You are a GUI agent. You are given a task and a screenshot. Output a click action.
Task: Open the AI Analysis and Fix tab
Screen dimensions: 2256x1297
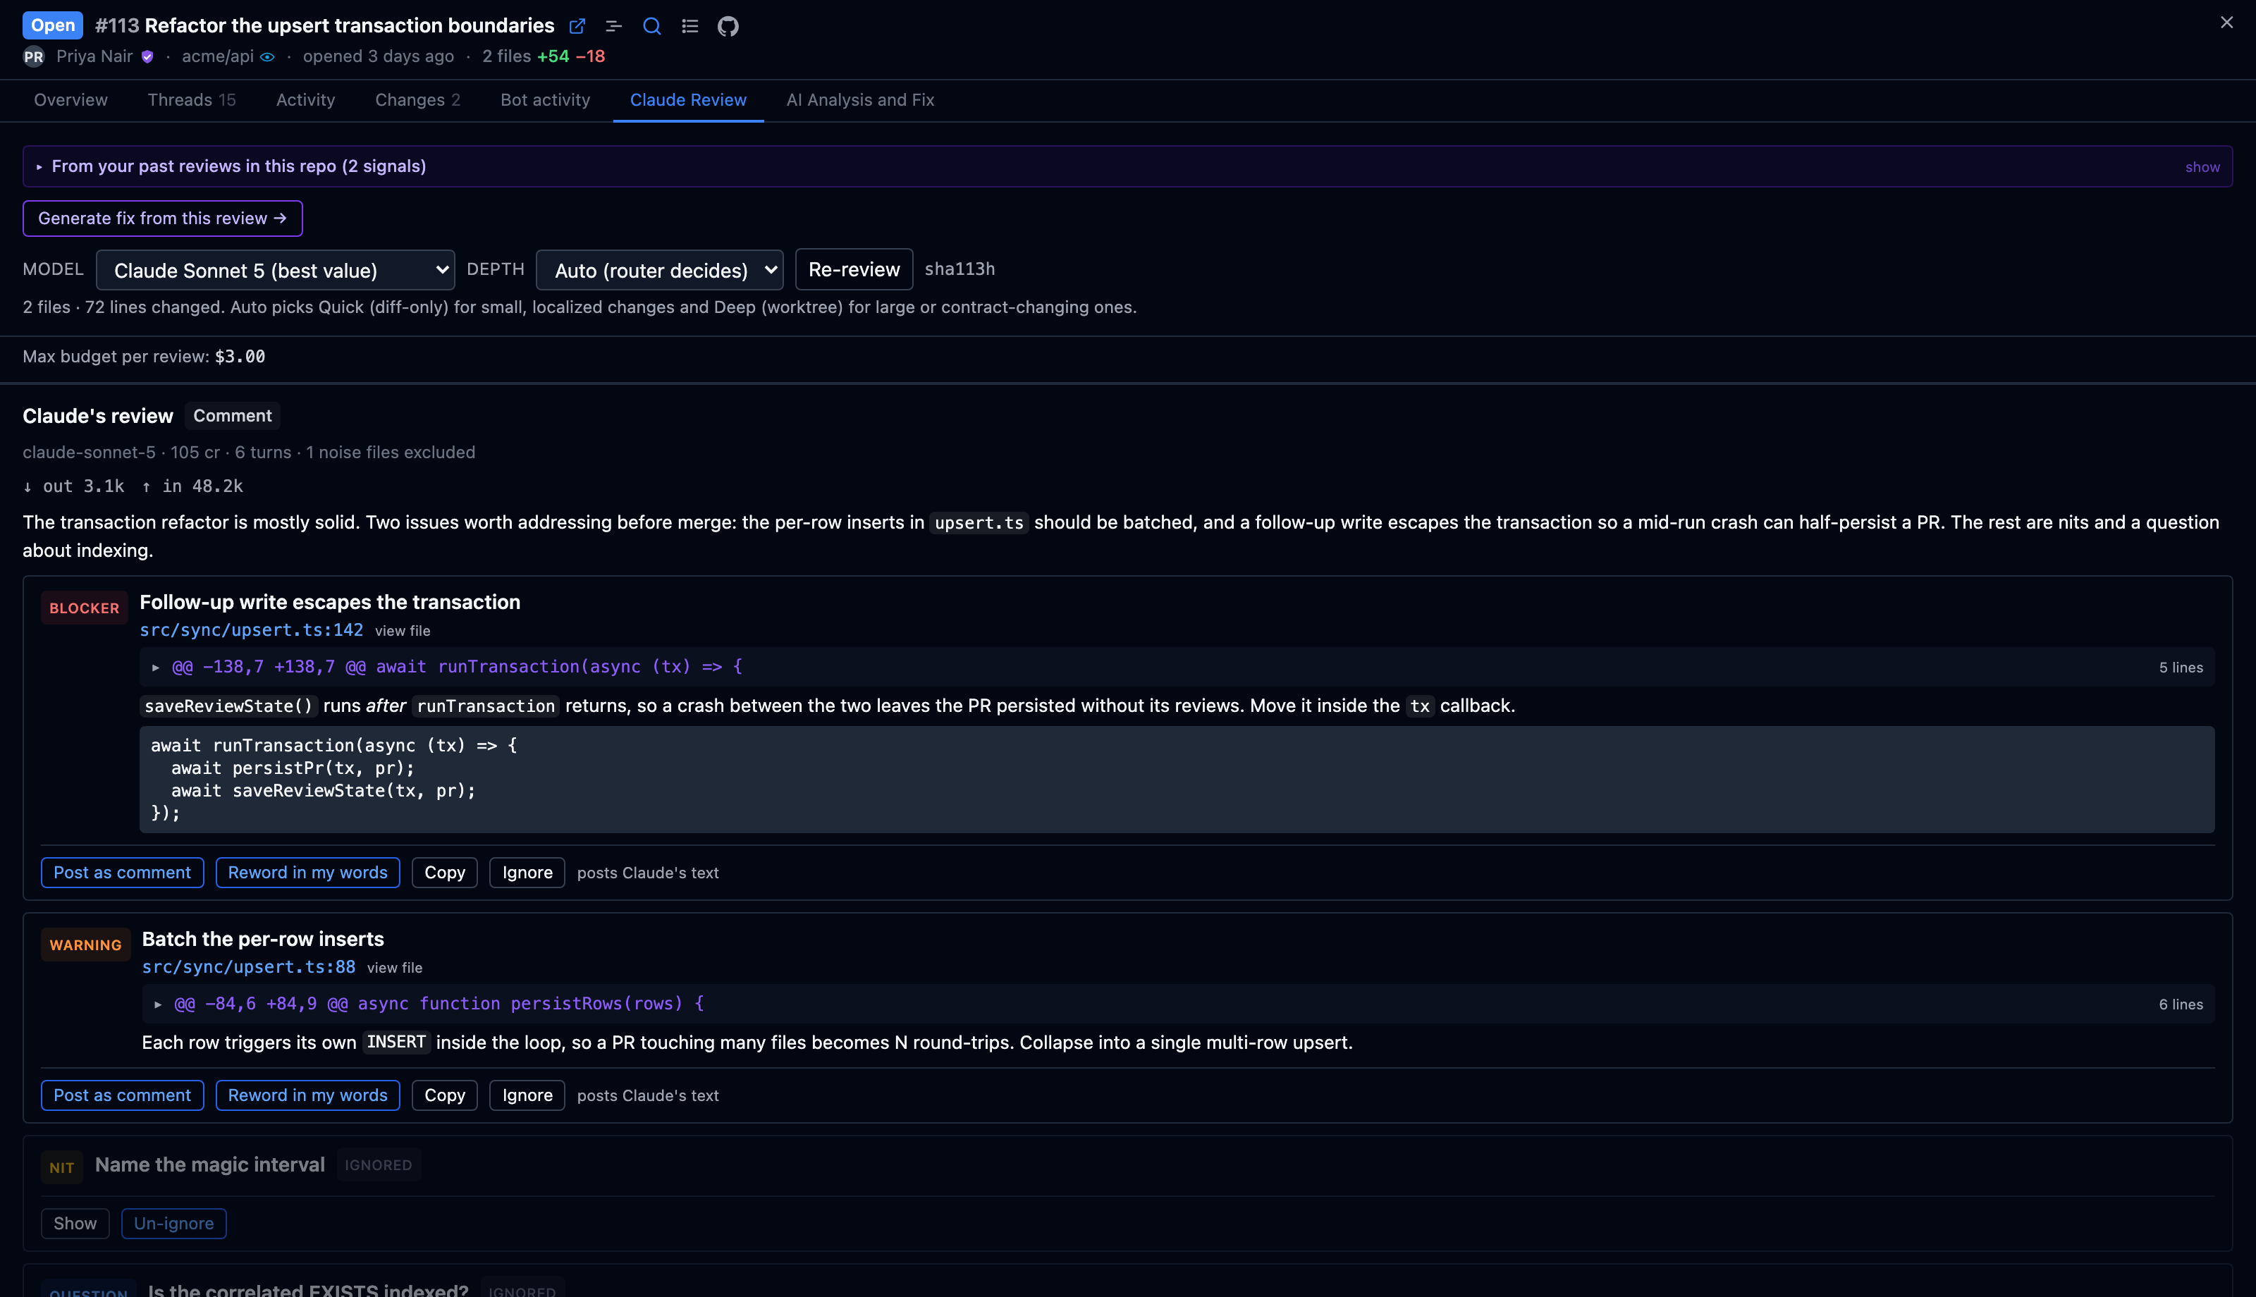[860, 100]
